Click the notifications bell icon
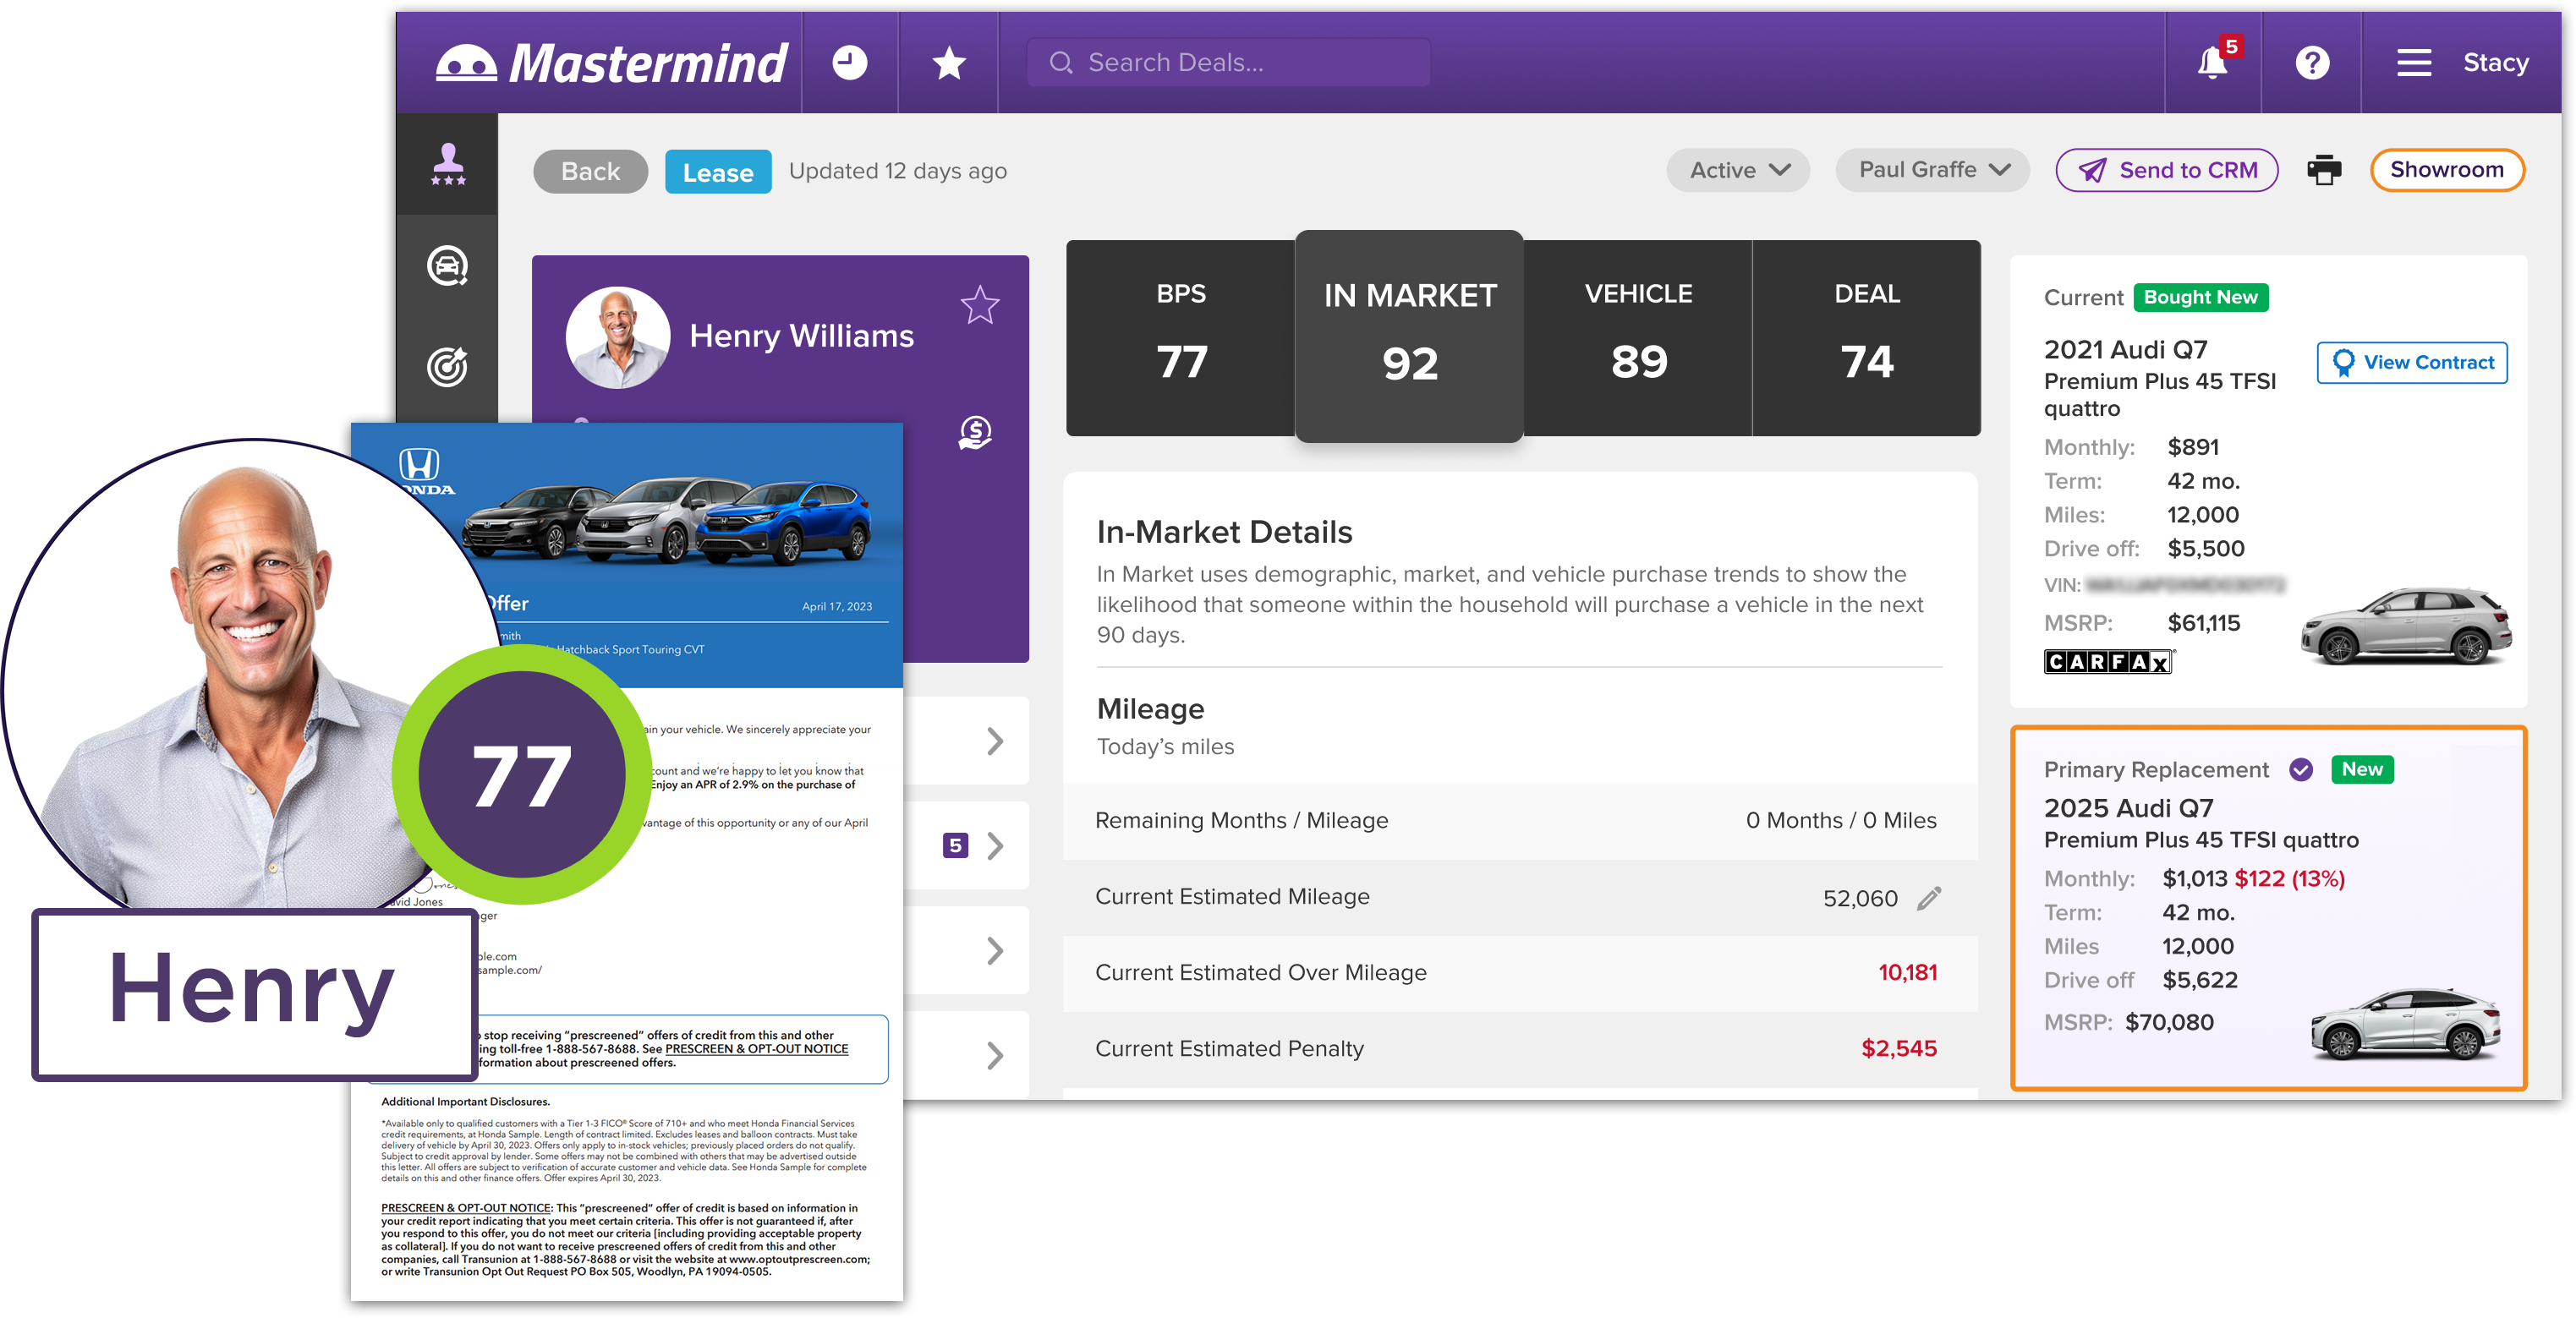Image resolution: width=2576 pixels, height=1318 pixels. [2212, 63]
